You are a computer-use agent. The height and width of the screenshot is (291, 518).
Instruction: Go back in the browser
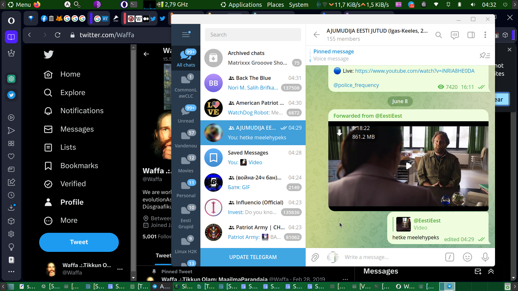(29, 35)
